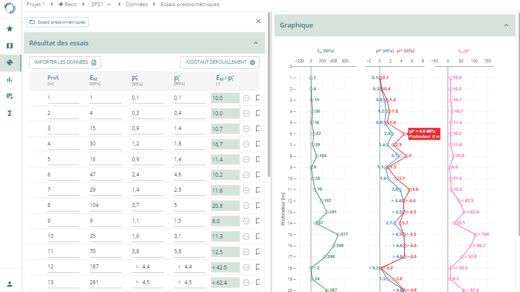Launch the Assistant dépouillement button
This screenshot has height=292, width=520.
point(220,62)
